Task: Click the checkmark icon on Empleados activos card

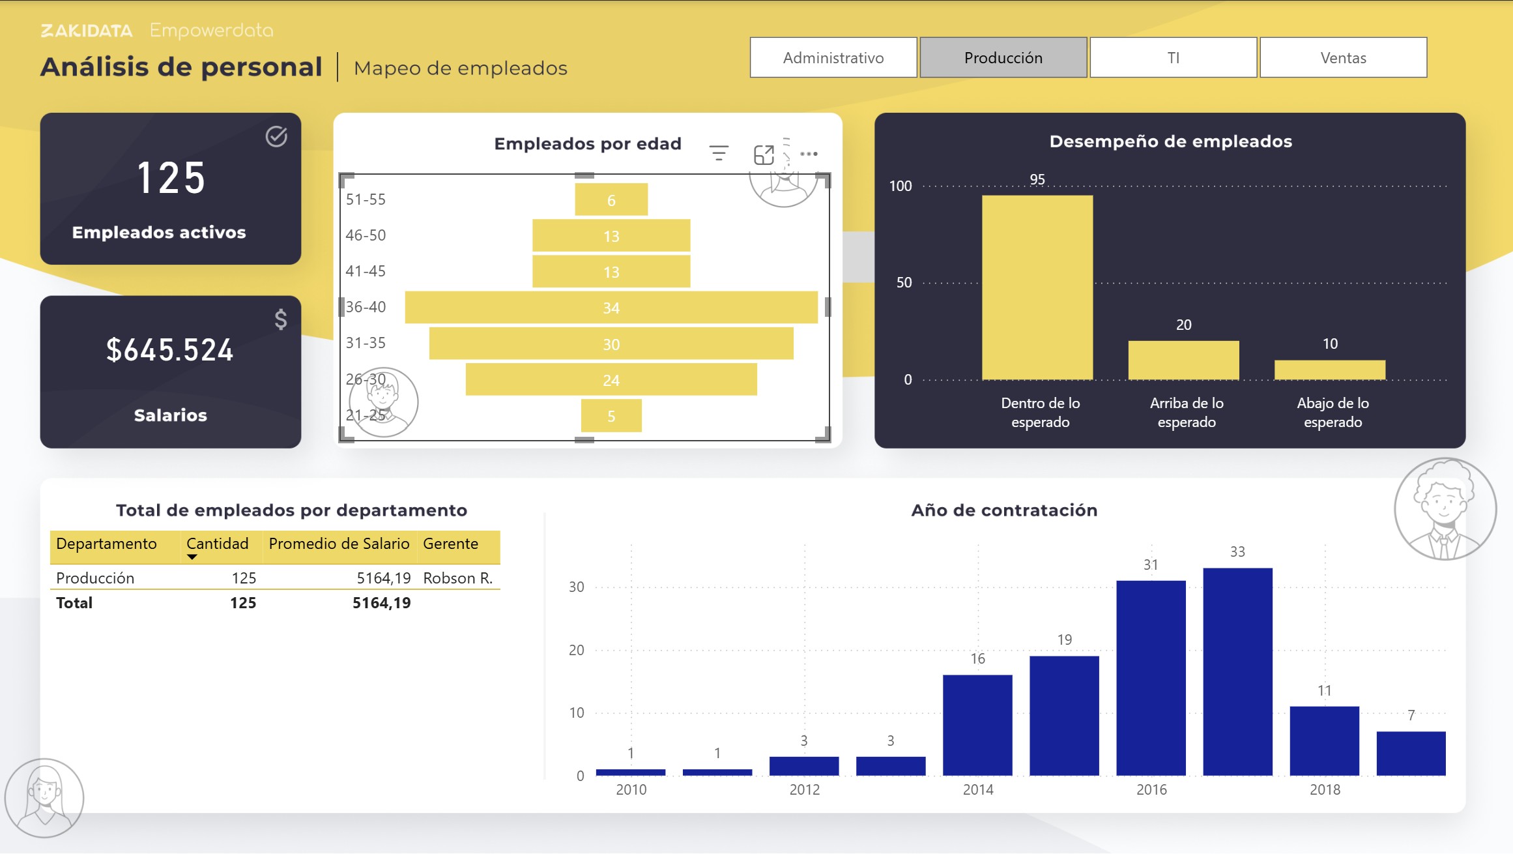Action: point(276,136)
